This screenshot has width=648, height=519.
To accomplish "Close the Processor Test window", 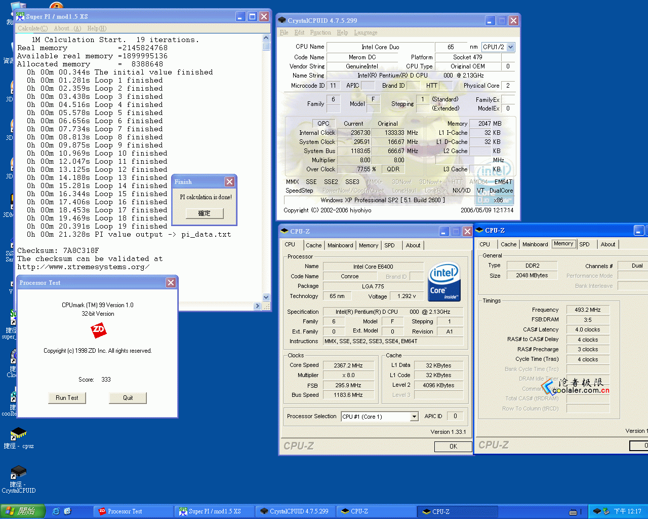I will tap(171, 282).
